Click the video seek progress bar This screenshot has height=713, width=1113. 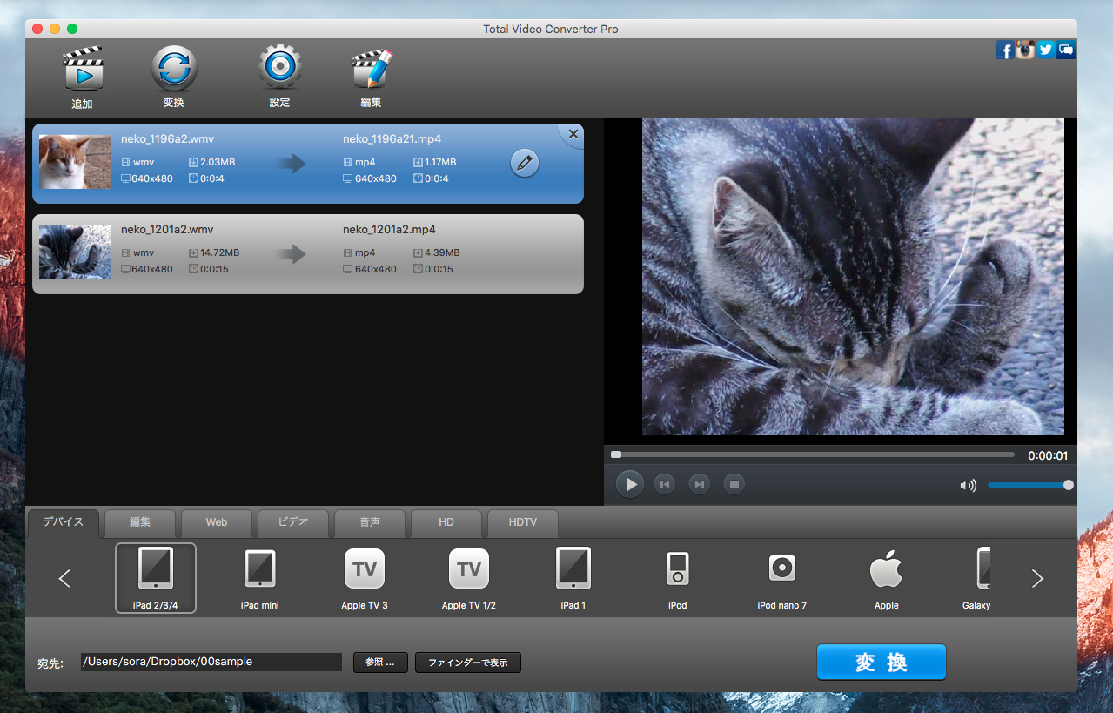click(814, 454)
